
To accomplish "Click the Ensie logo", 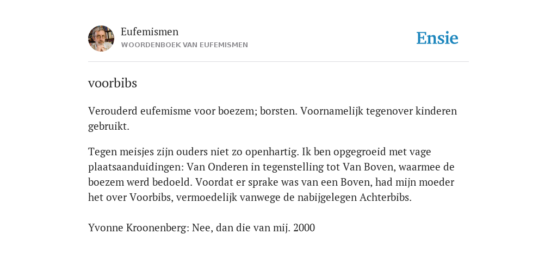I will pyautogui.click(x=437, y=39).
